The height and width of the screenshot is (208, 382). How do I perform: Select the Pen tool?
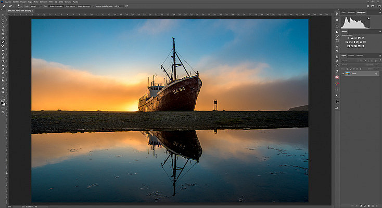coord(3,73)
